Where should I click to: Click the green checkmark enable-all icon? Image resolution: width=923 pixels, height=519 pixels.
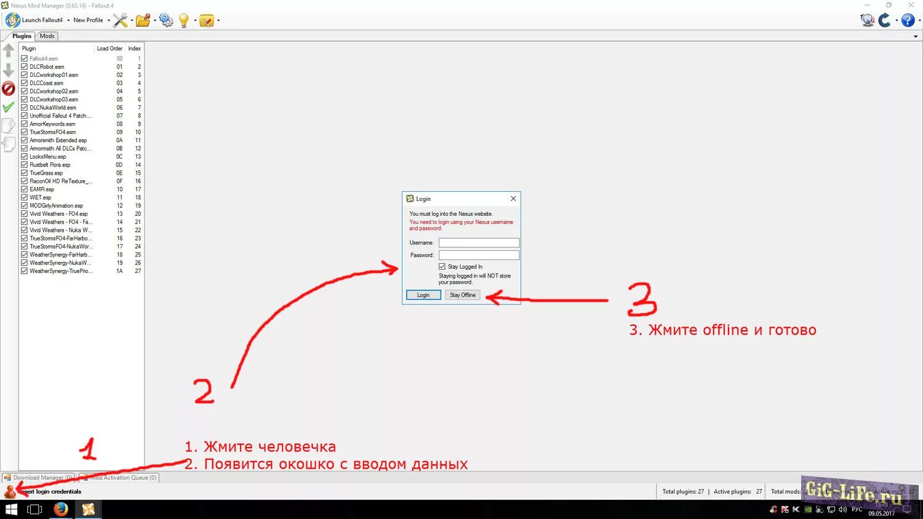tap(9, 108)
